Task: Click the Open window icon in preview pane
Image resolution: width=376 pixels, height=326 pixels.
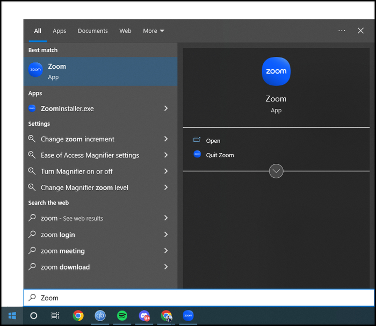Action: pyautogui.click(x=197, y=140)
